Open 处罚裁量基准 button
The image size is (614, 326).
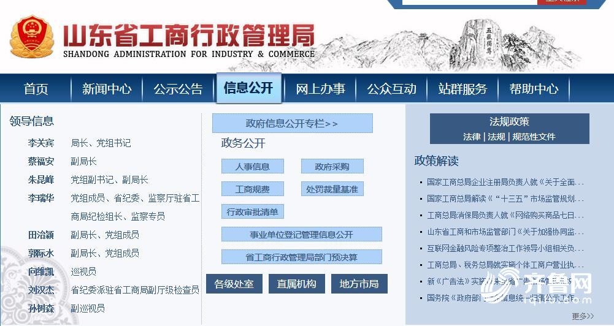click(x=332, y=189)
